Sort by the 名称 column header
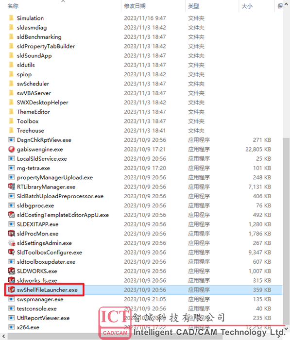The height and width of the screenshot is (340, 290). [13, 6]
